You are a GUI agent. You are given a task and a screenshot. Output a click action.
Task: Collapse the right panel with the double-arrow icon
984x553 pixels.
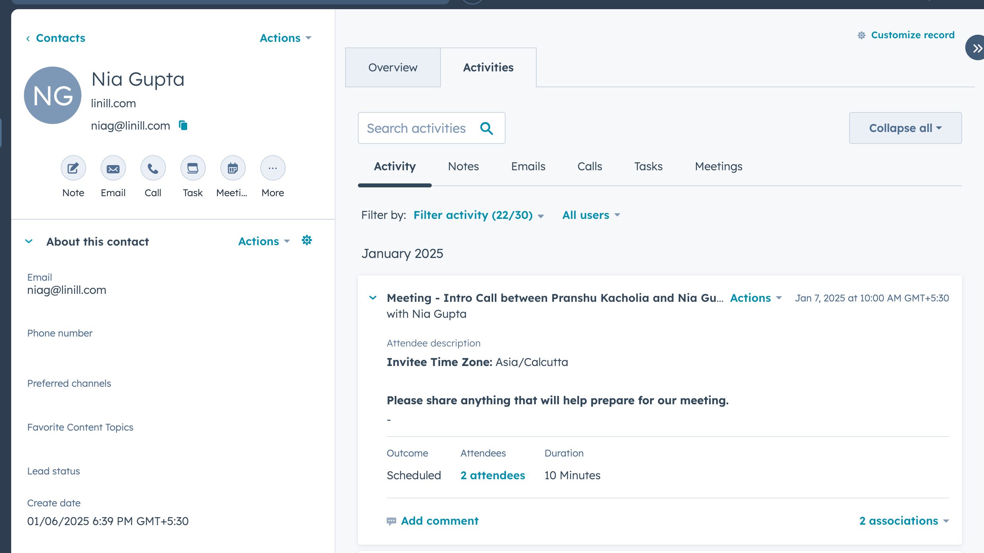[x=976, y=47]
